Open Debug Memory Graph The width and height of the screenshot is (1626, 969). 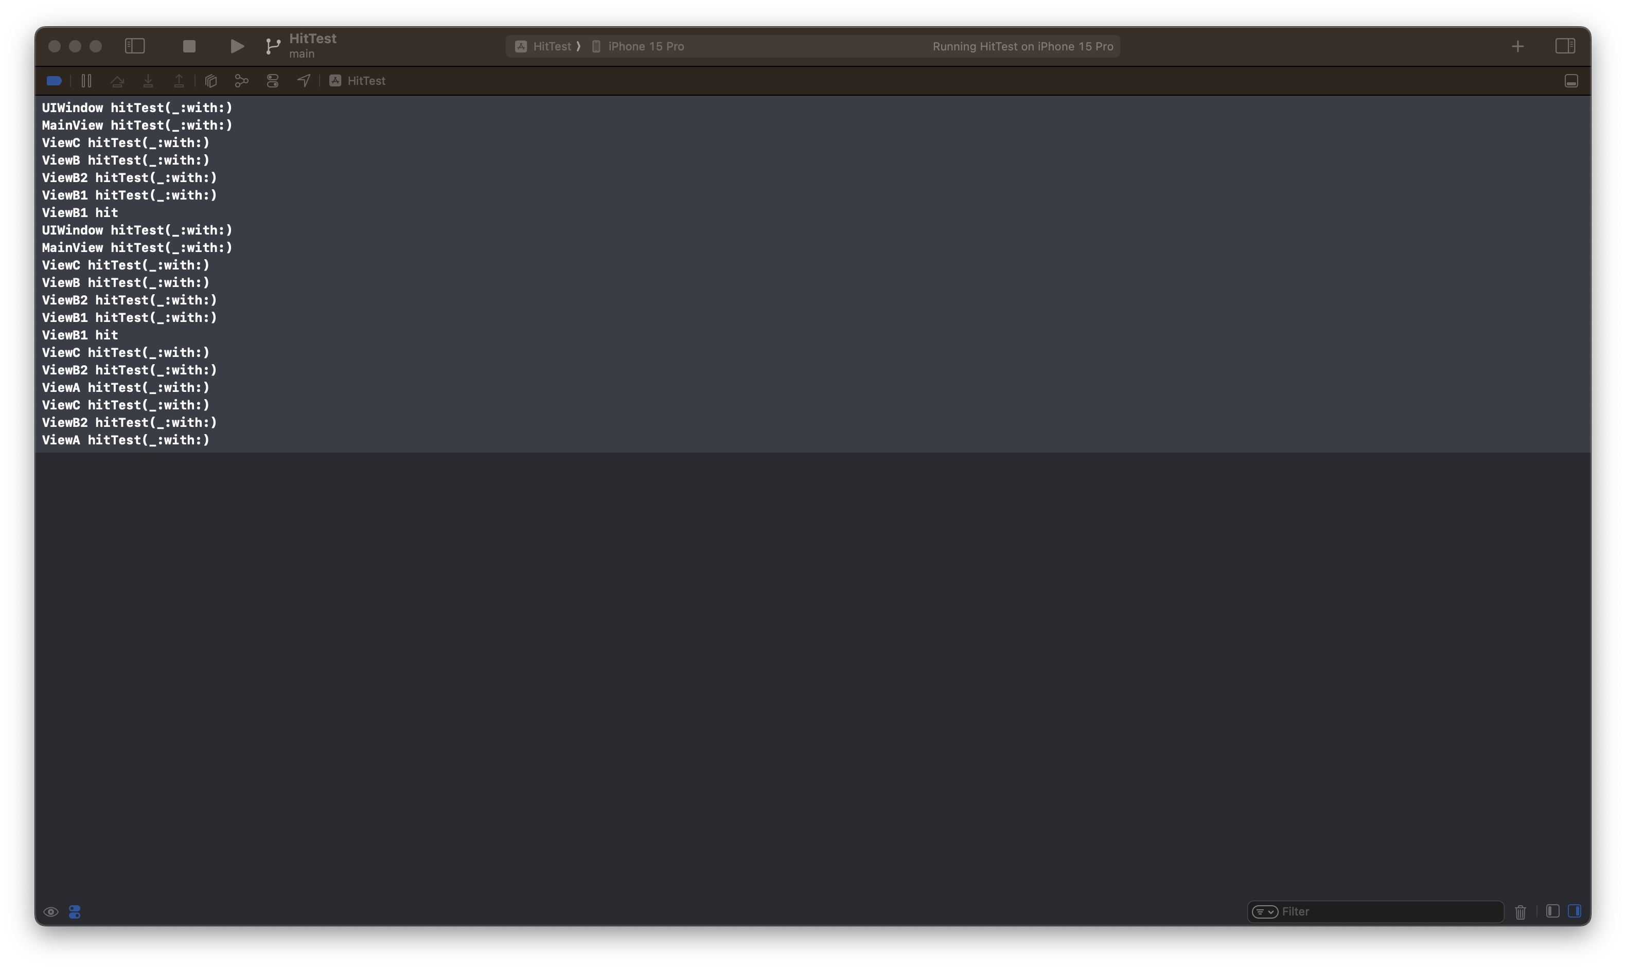242,81
